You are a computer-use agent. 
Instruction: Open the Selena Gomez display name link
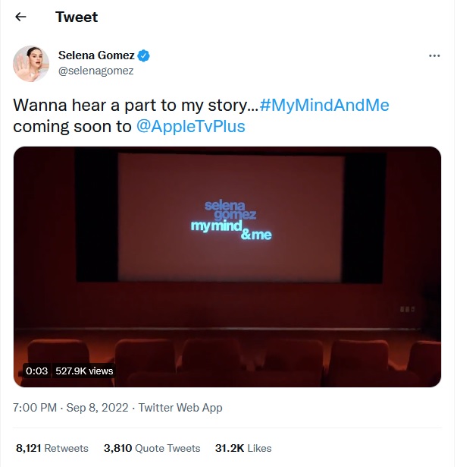tap(96, 55)
